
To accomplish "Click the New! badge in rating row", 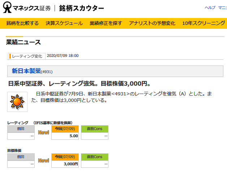I will click(43, 132).
